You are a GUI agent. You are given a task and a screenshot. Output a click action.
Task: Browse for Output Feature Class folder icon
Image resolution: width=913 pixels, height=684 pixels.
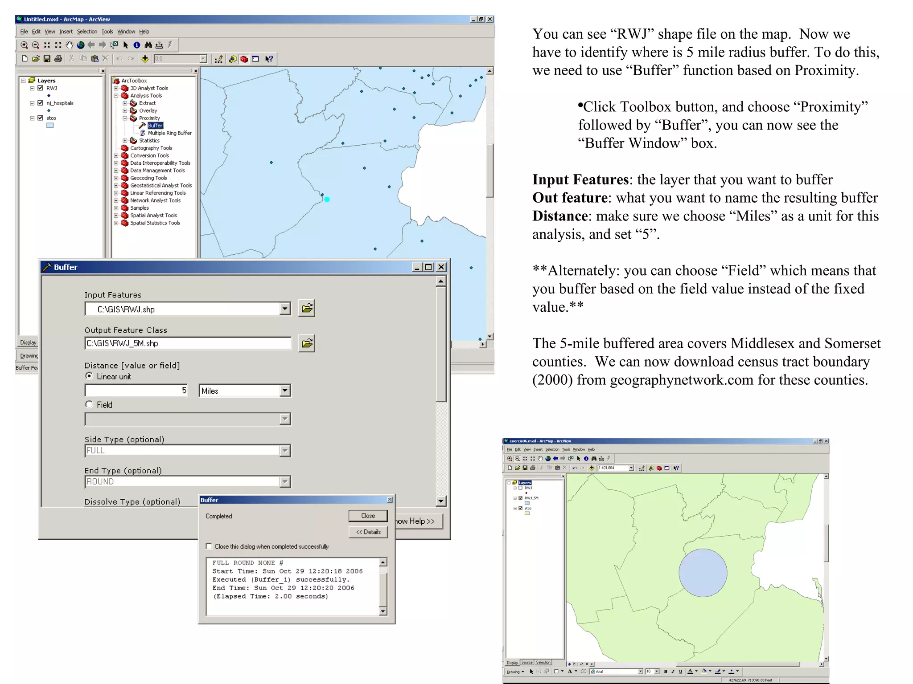pos(307,343)
